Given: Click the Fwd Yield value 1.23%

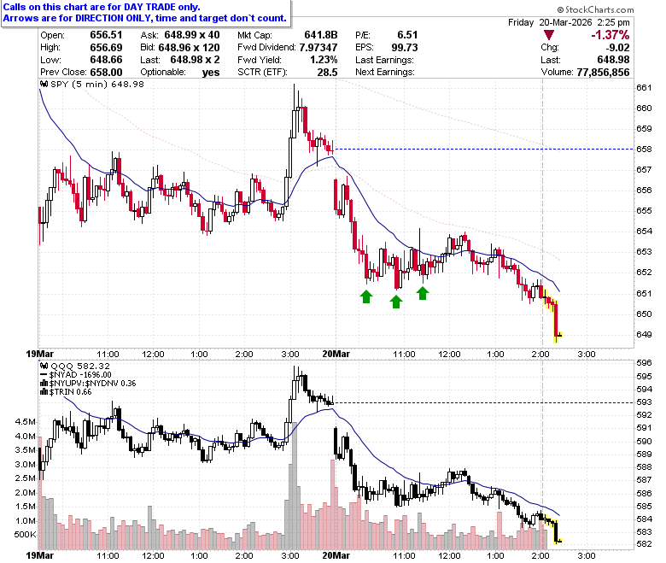Looking at the screenshot, I should [324, 60].
